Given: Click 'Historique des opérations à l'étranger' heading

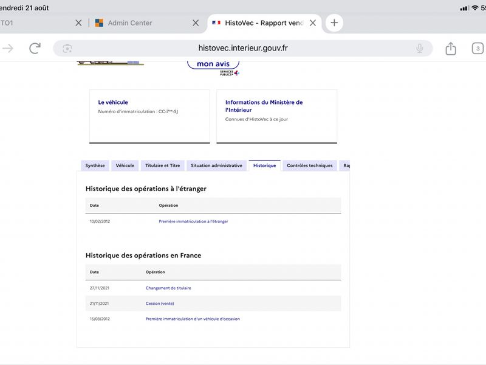Looking at the screenshot, I should (146, 189).
